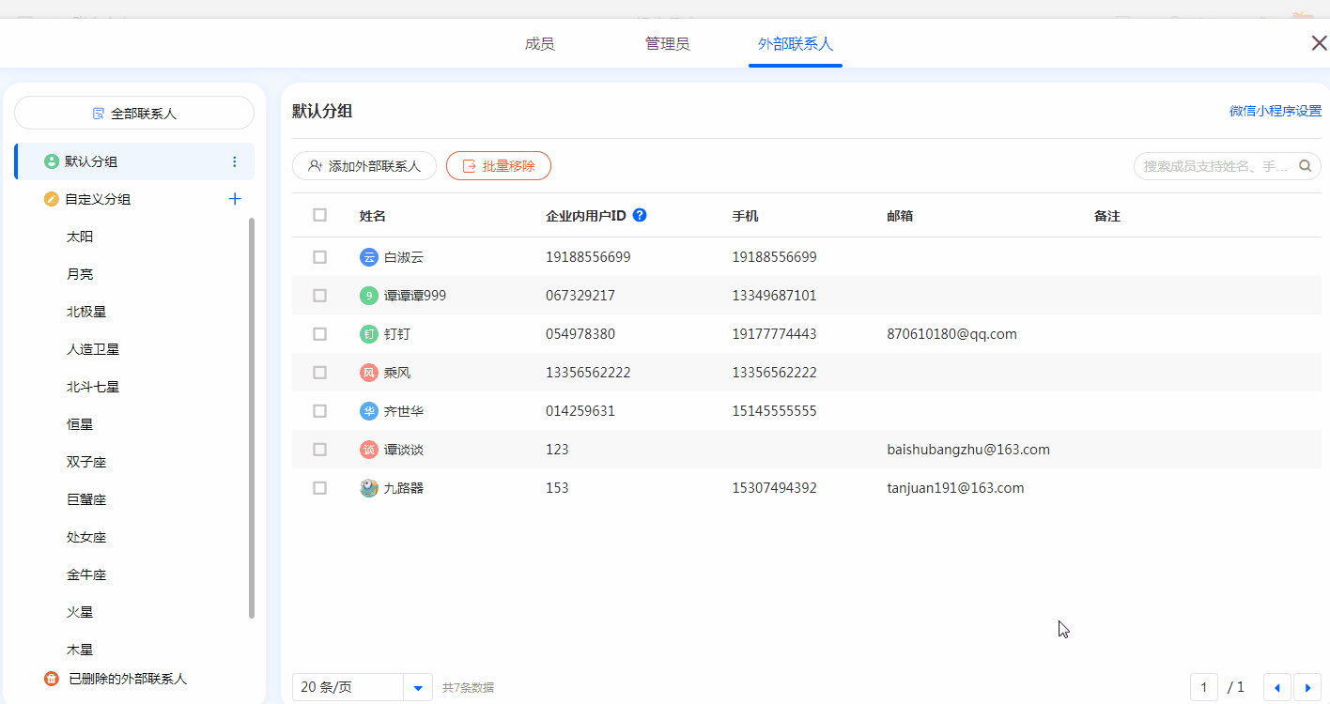Open the 微信小程序设置 link
1330x704 pixels.
1275,111
